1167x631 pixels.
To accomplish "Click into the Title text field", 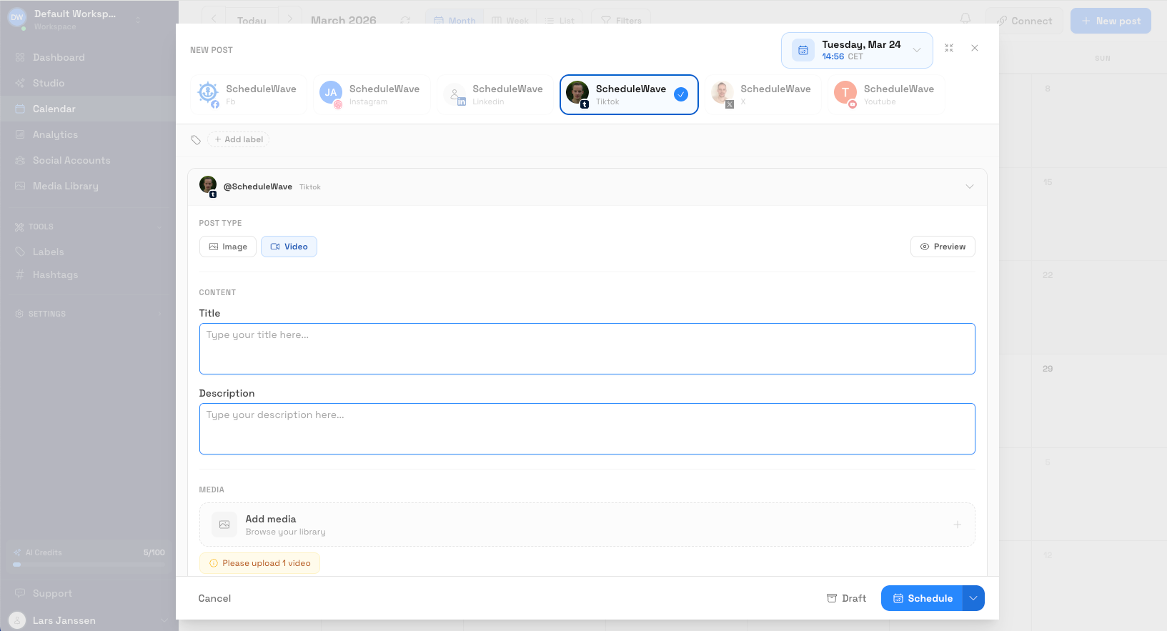I will tap(587, 349).
